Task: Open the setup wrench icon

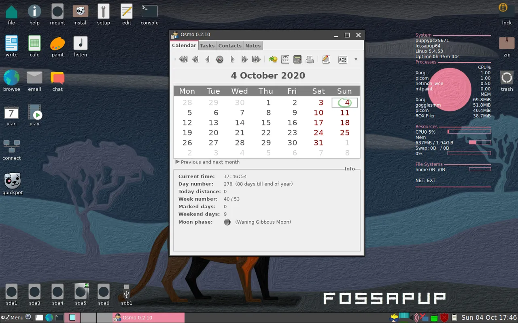Action: click(x=104, y=15)
